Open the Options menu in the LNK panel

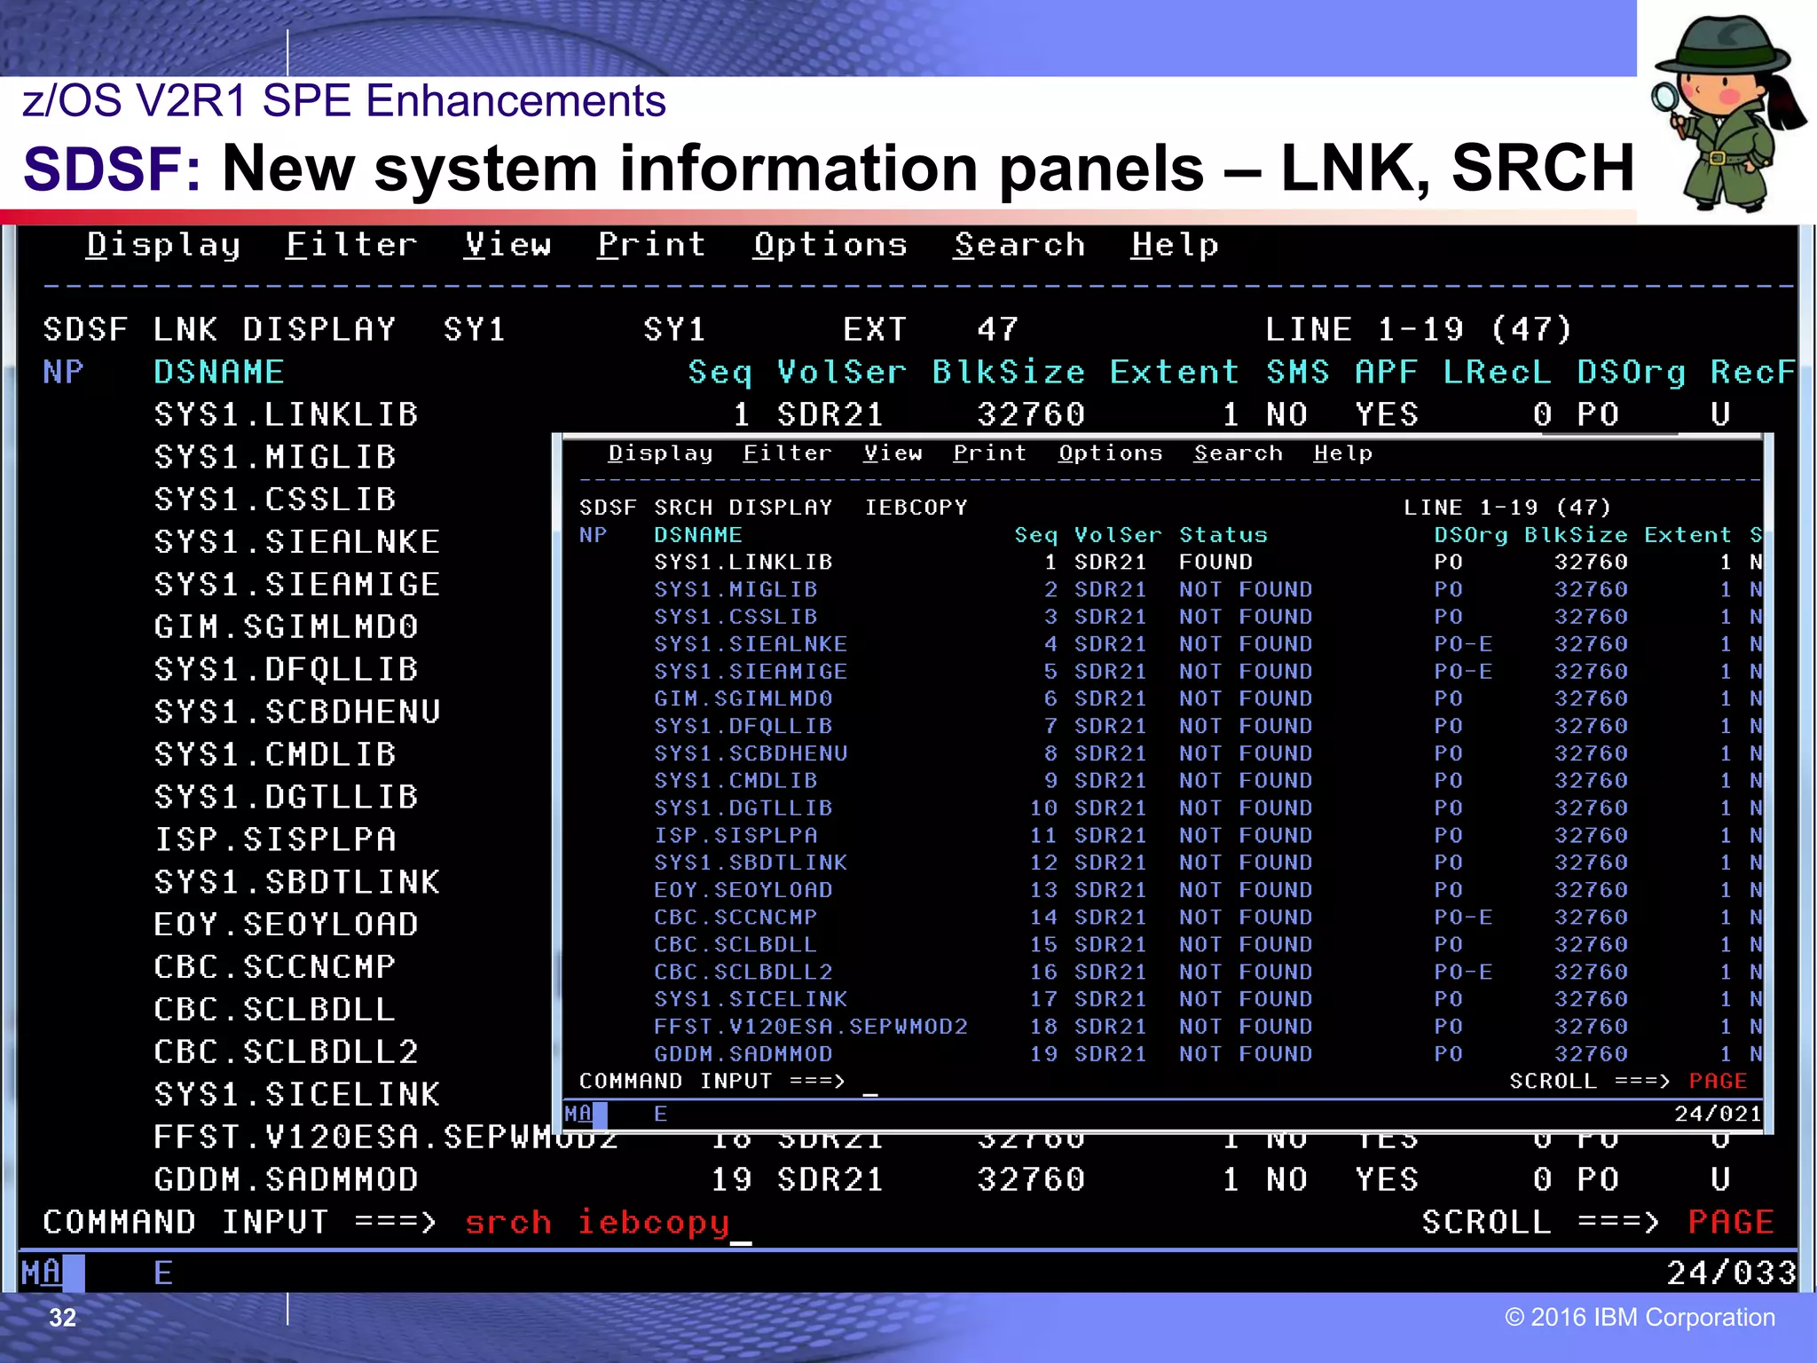[x=830, y=245]
